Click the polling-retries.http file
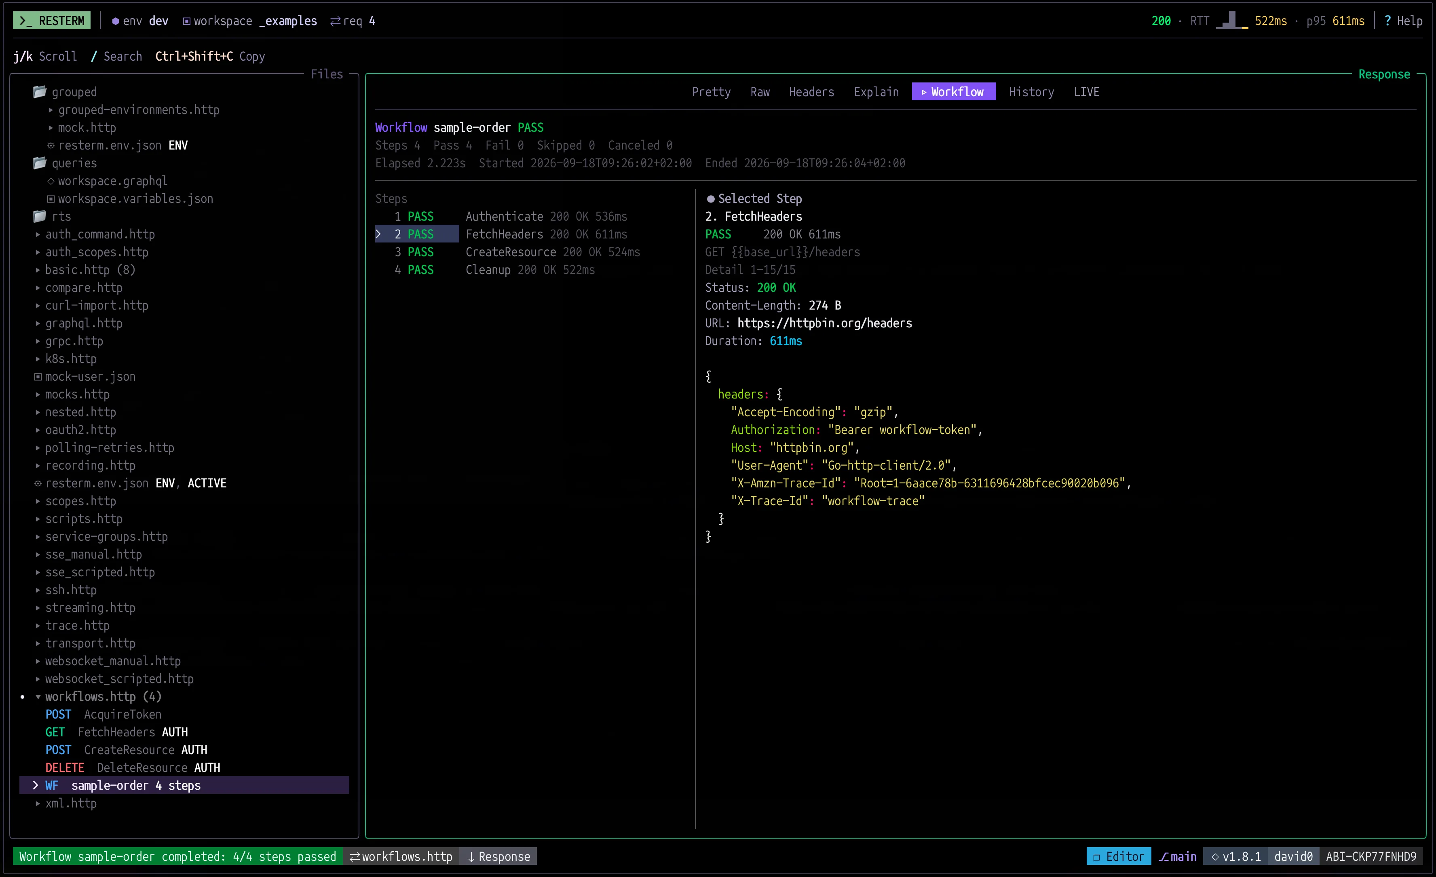The image size is (1436, 877). [110, 447]
